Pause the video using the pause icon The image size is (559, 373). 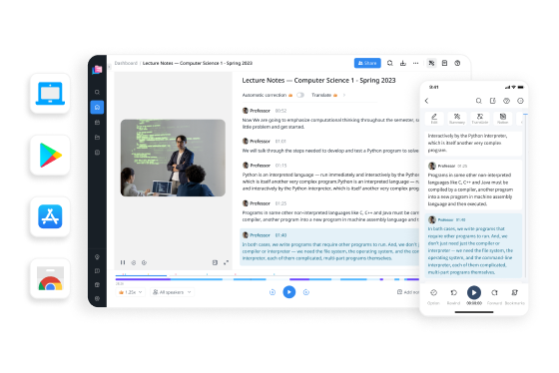[x=123, y=262]
